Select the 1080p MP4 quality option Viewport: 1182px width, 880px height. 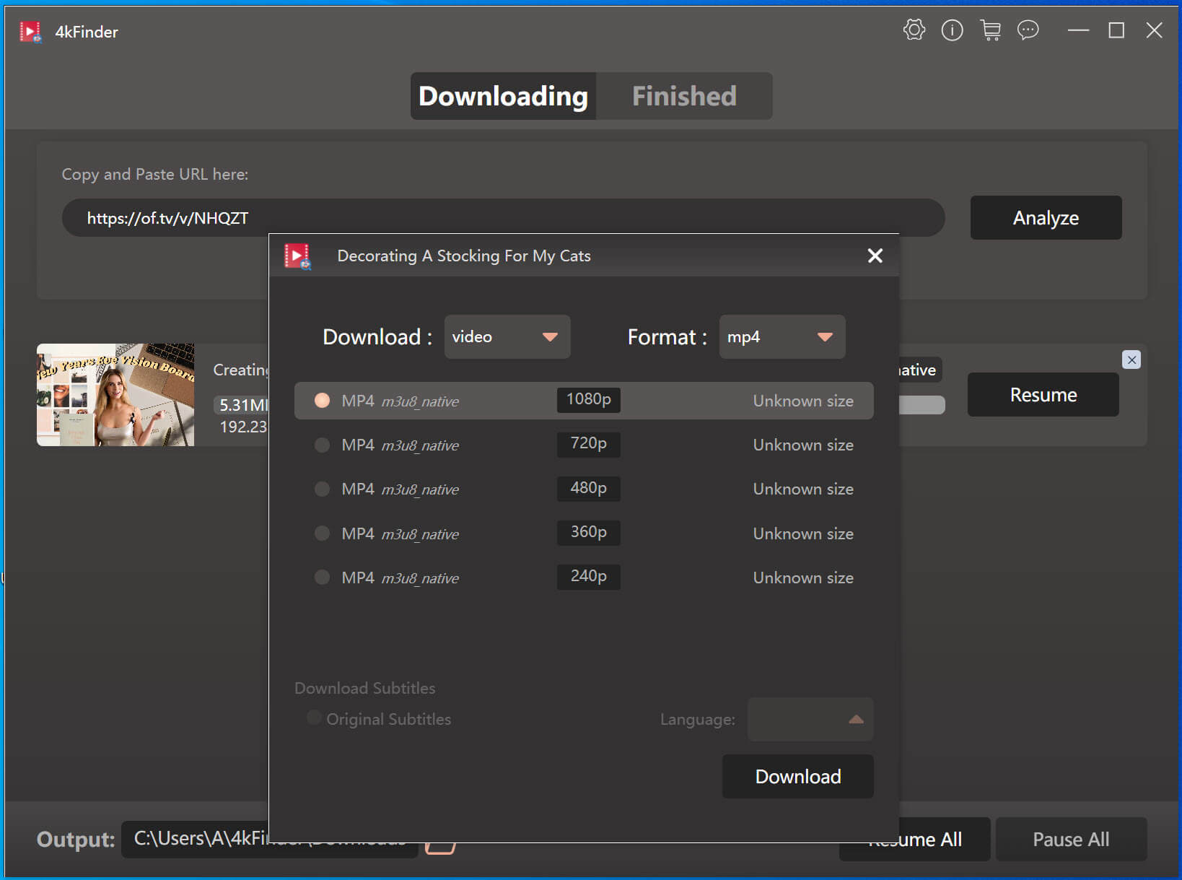click(323, 401)
